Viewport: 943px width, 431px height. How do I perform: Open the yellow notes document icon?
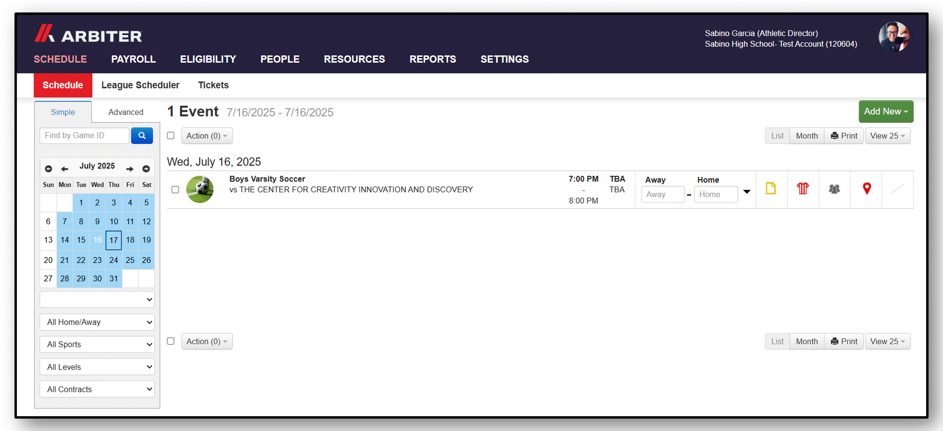tap(771, 188)
